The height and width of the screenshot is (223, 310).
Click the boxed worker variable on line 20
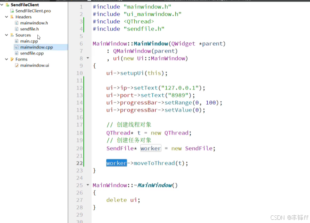tap(151, 148)
